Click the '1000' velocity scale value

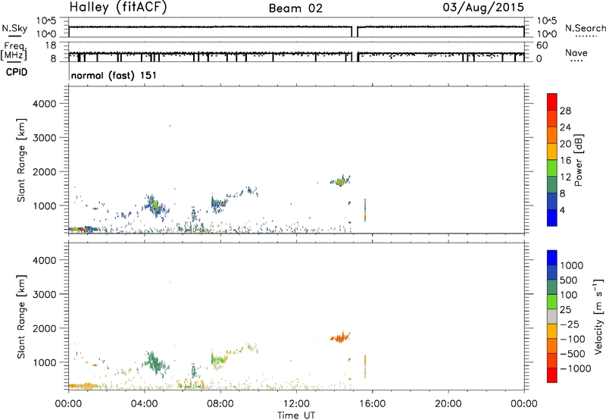pos(572,265)
